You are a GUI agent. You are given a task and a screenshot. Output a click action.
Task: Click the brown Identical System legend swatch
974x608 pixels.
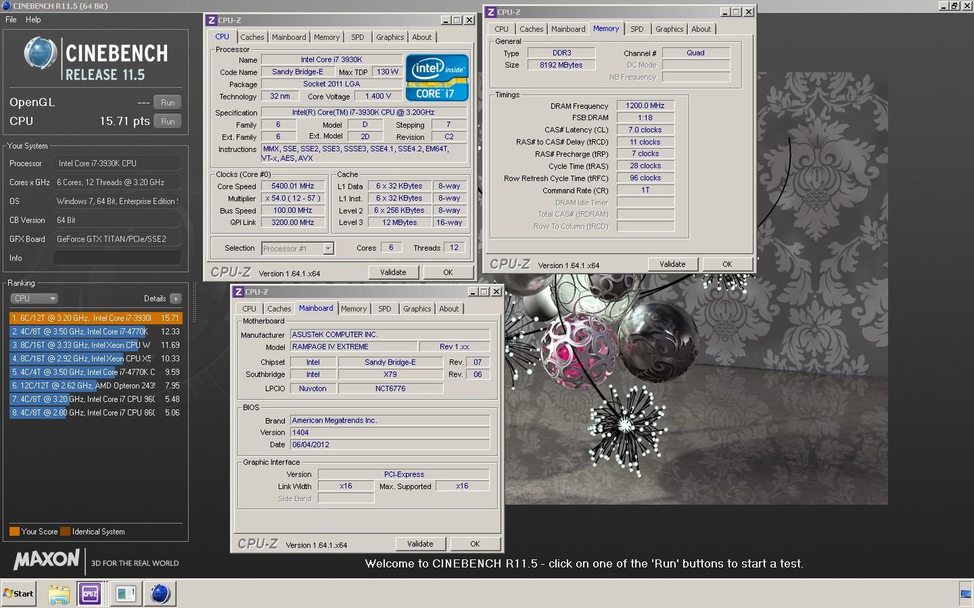click(65, 532)
